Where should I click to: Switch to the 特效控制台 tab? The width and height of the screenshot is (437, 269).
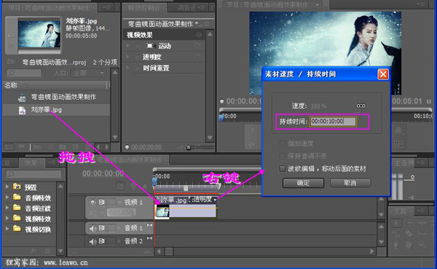click(x=144, y=7)
